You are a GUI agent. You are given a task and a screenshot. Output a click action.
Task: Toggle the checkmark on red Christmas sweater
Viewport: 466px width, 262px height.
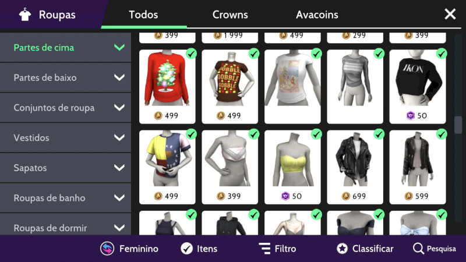pyautogui.click(x=191, y=54)
